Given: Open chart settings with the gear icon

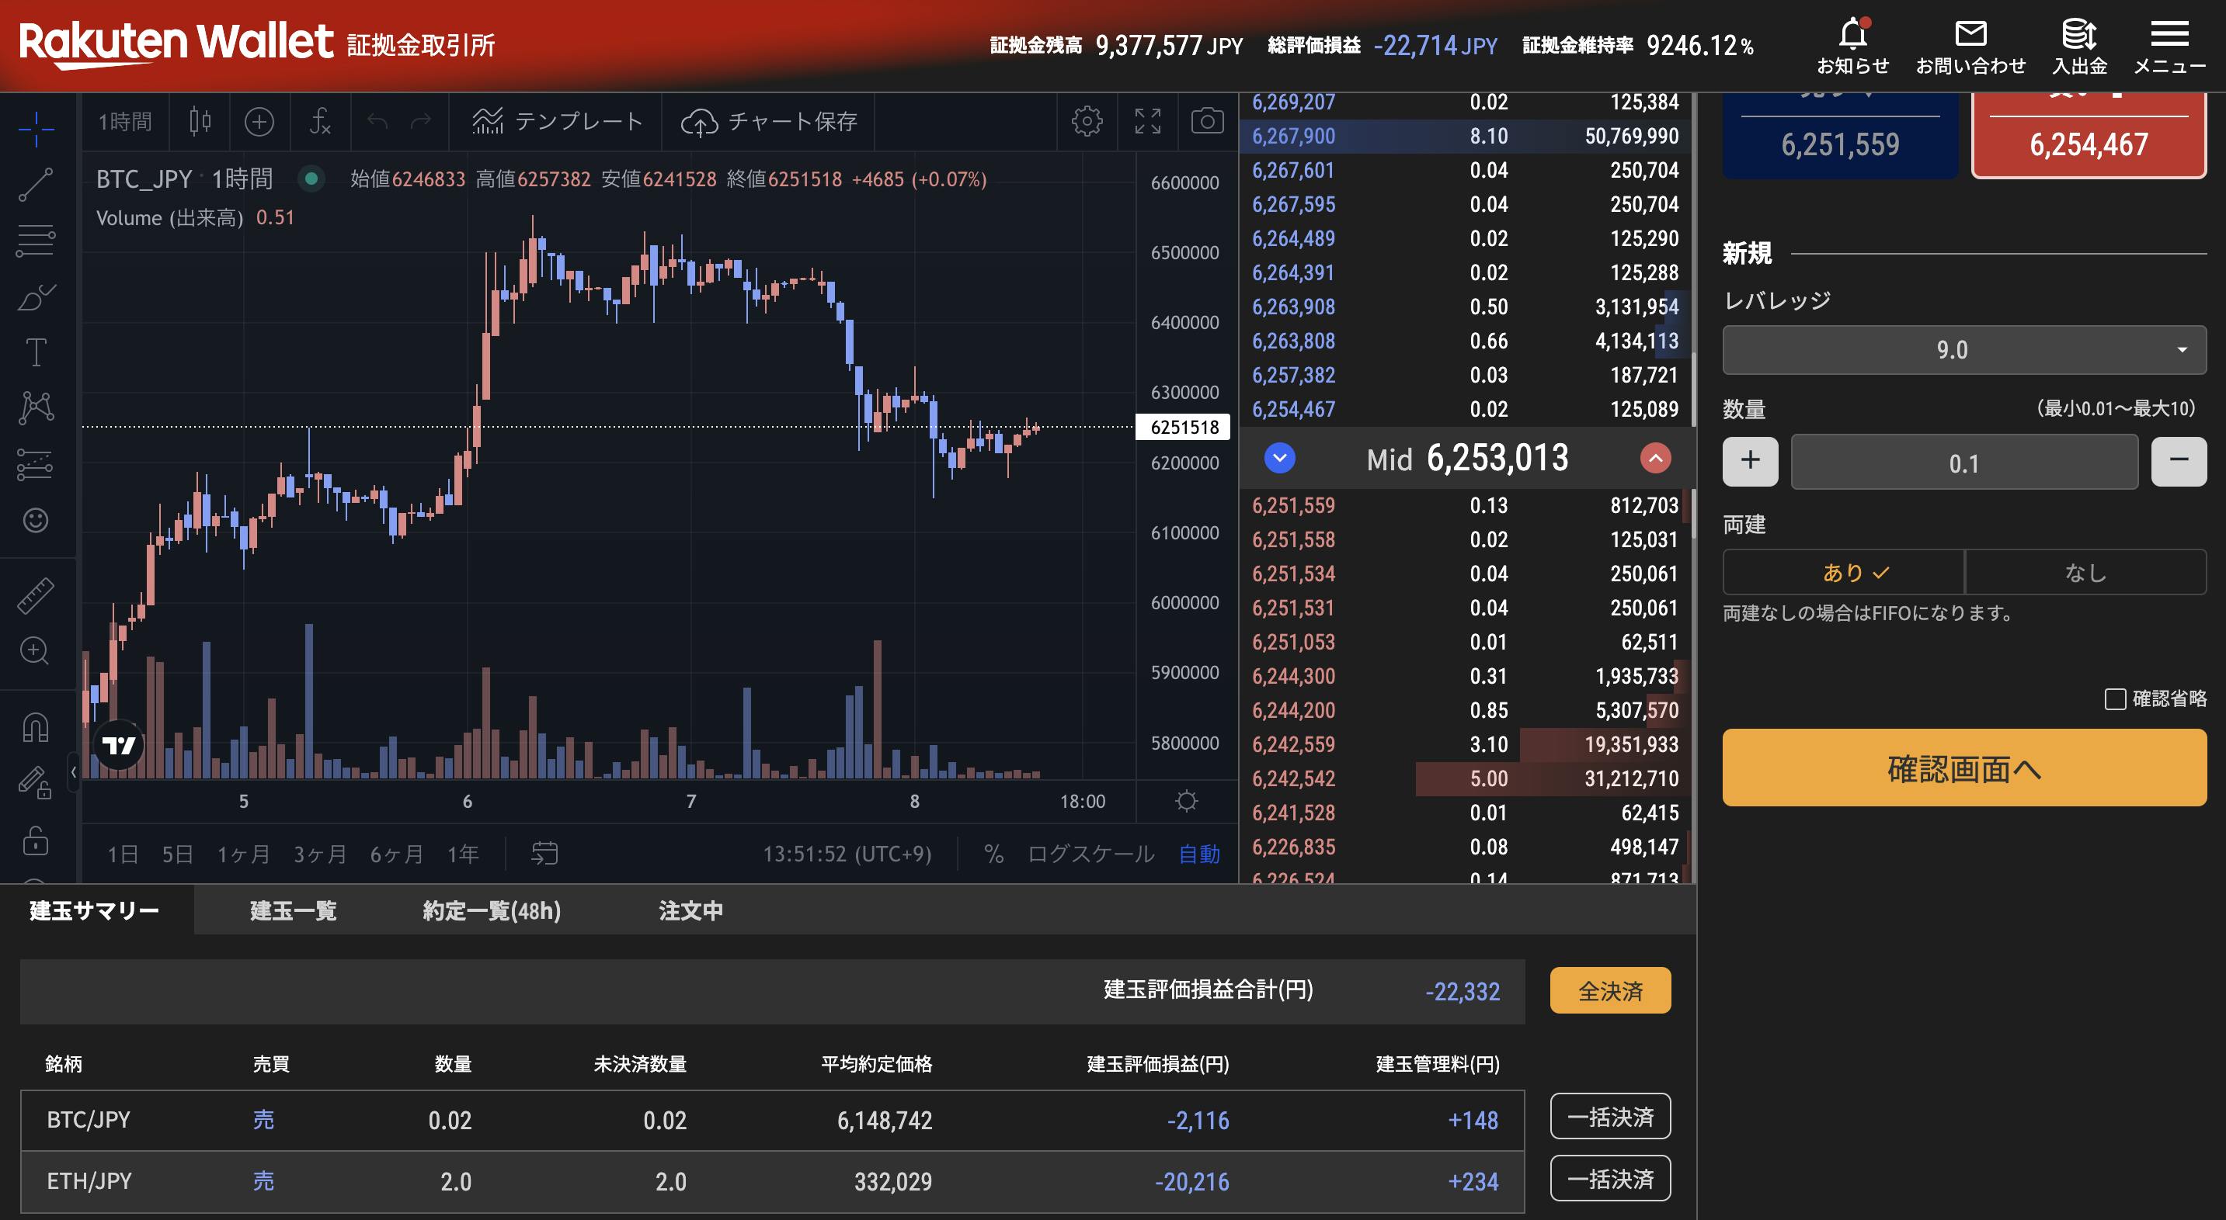Looking at the screenshot, I should (x=1087, y=122).
